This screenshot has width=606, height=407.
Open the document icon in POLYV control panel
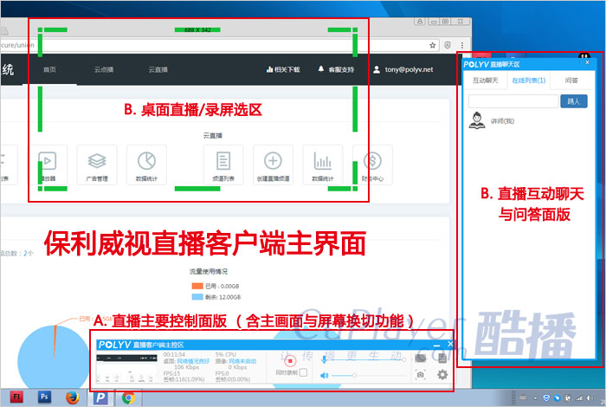click(x=442, y=358)
